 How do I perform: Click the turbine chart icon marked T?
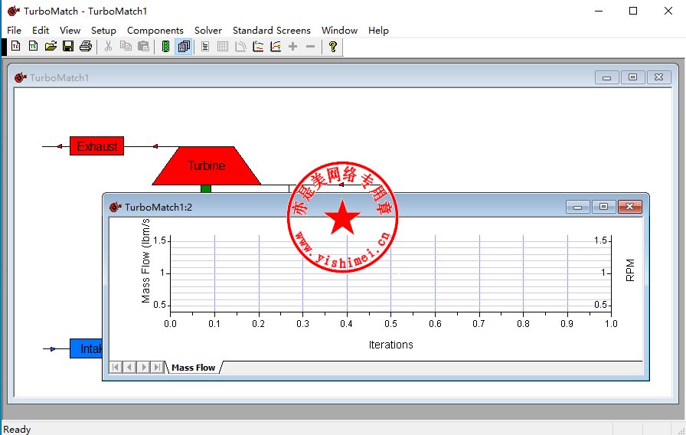point(276,47)
